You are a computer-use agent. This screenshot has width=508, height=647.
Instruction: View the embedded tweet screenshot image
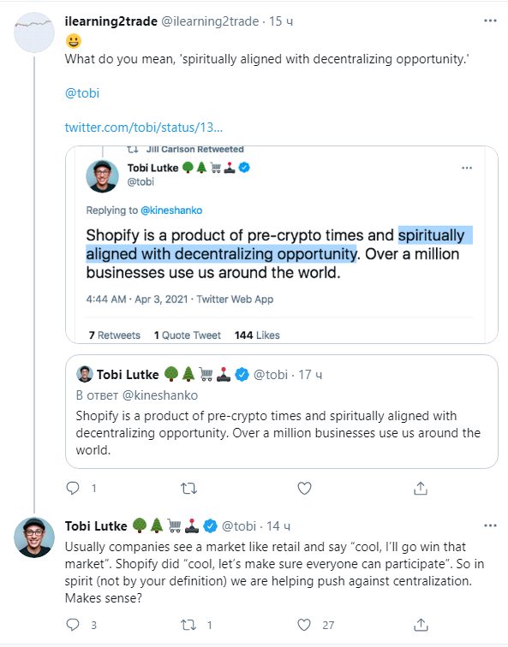pyautogui.click(x=282, y=245)
